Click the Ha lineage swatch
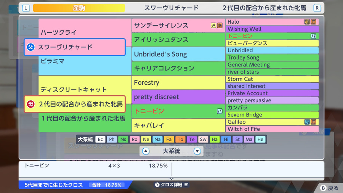Image resolution: width=343 pixels, height=193 pixels. click(x=215, y=139)
